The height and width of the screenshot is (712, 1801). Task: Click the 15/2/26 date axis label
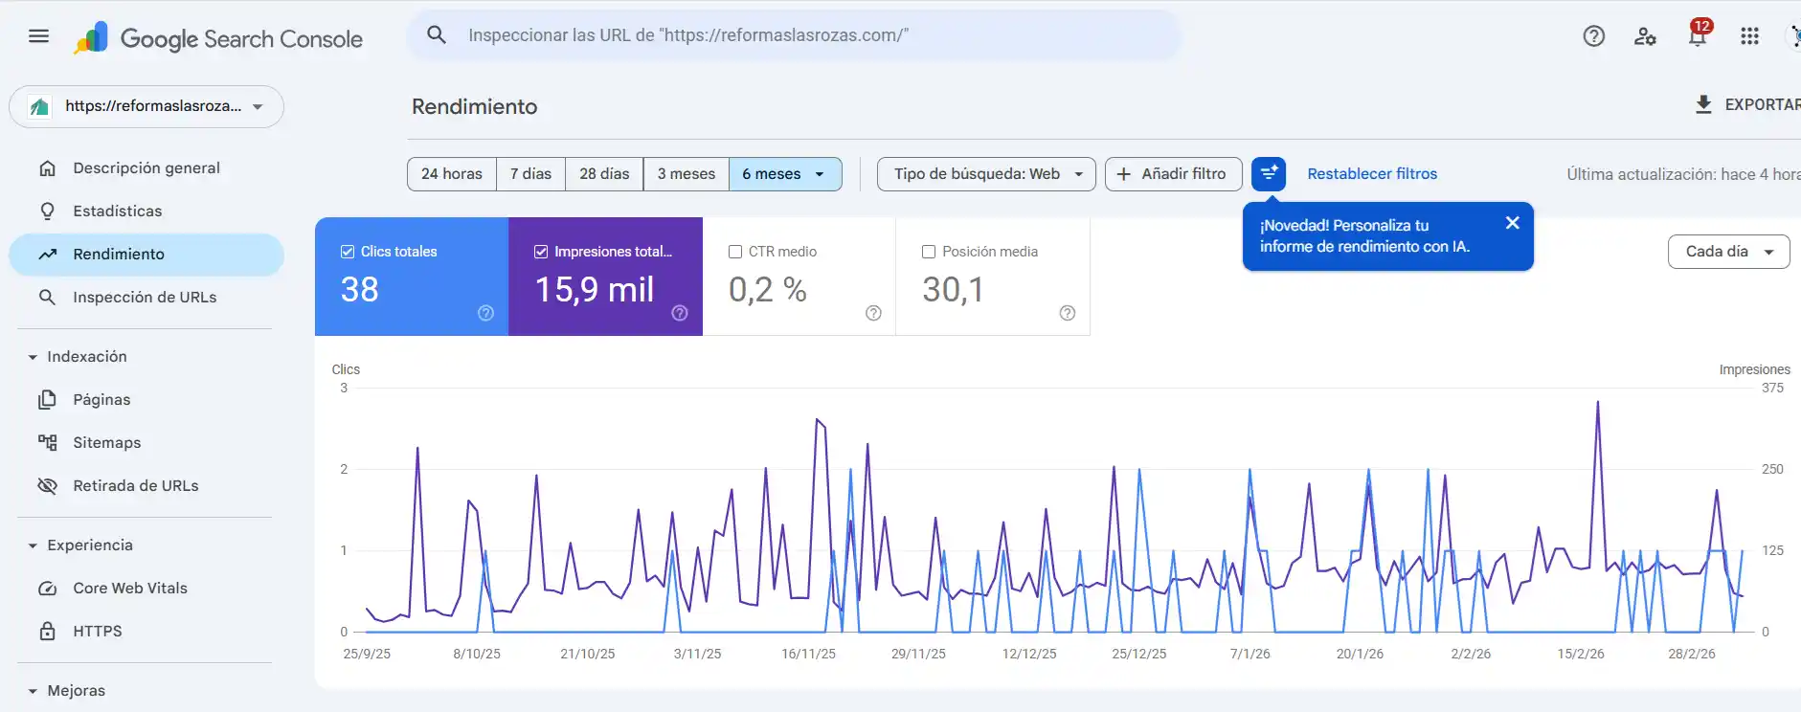tap(1581, 654)
